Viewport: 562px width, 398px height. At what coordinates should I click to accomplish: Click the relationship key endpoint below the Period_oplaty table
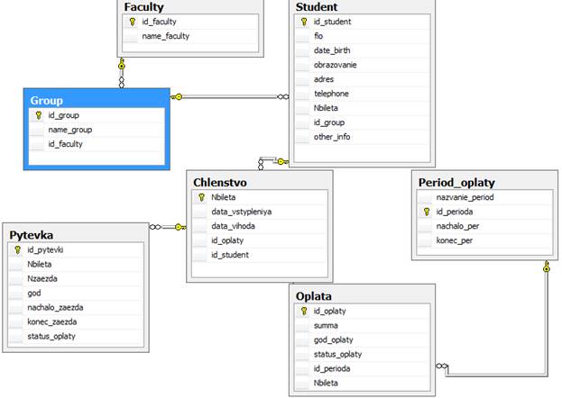pyautogui.click(x=546, y=267)
